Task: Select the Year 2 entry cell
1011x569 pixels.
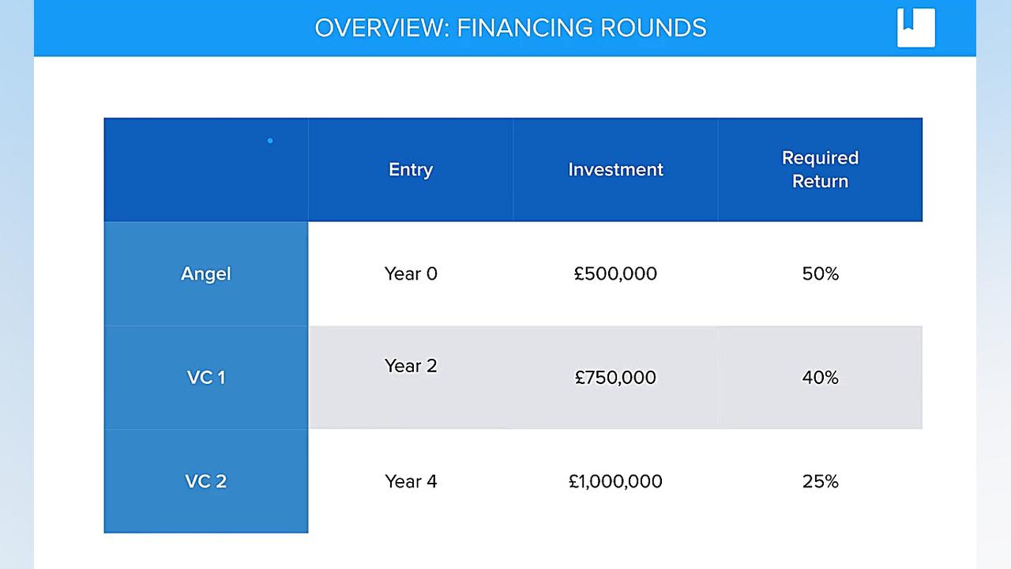Action: pyautogui.click(x=411, y=366)
